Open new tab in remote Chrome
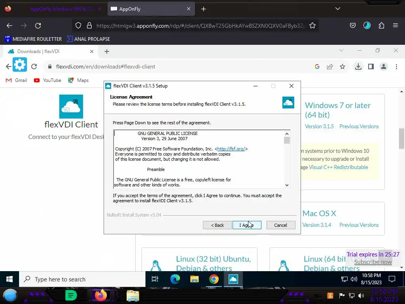This screenshot has width=405, height=304. pos(107,51)
